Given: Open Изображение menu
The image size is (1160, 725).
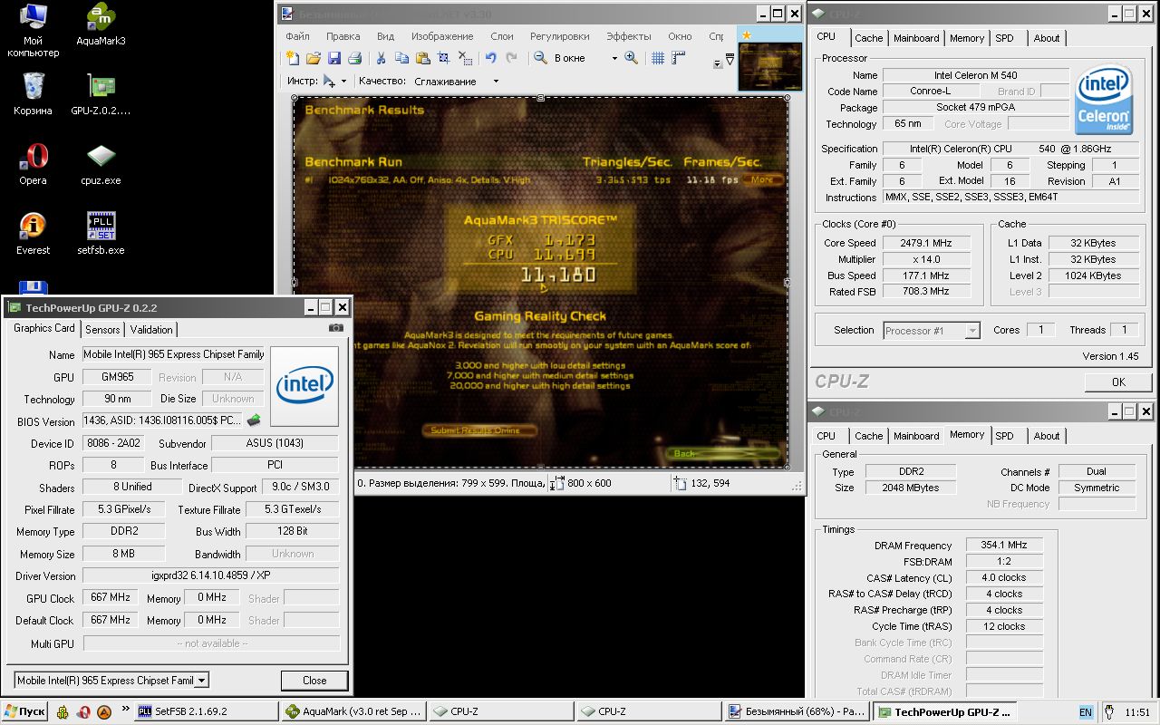Looking at the screenshot, I should (442, 36).
